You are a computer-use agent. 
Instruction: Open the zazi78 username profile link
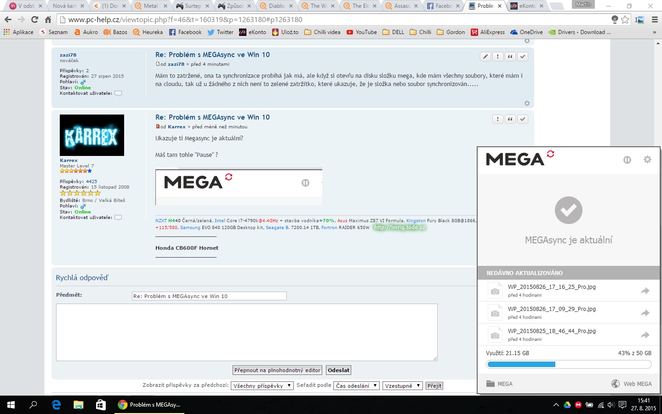(x=68, y=55)
